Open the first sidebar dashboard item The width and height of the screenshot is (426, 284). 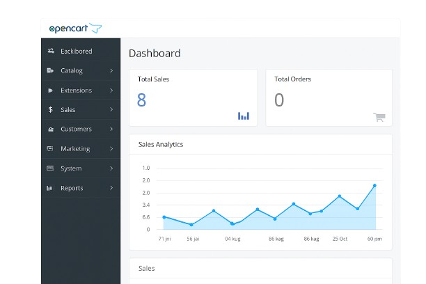76,52
